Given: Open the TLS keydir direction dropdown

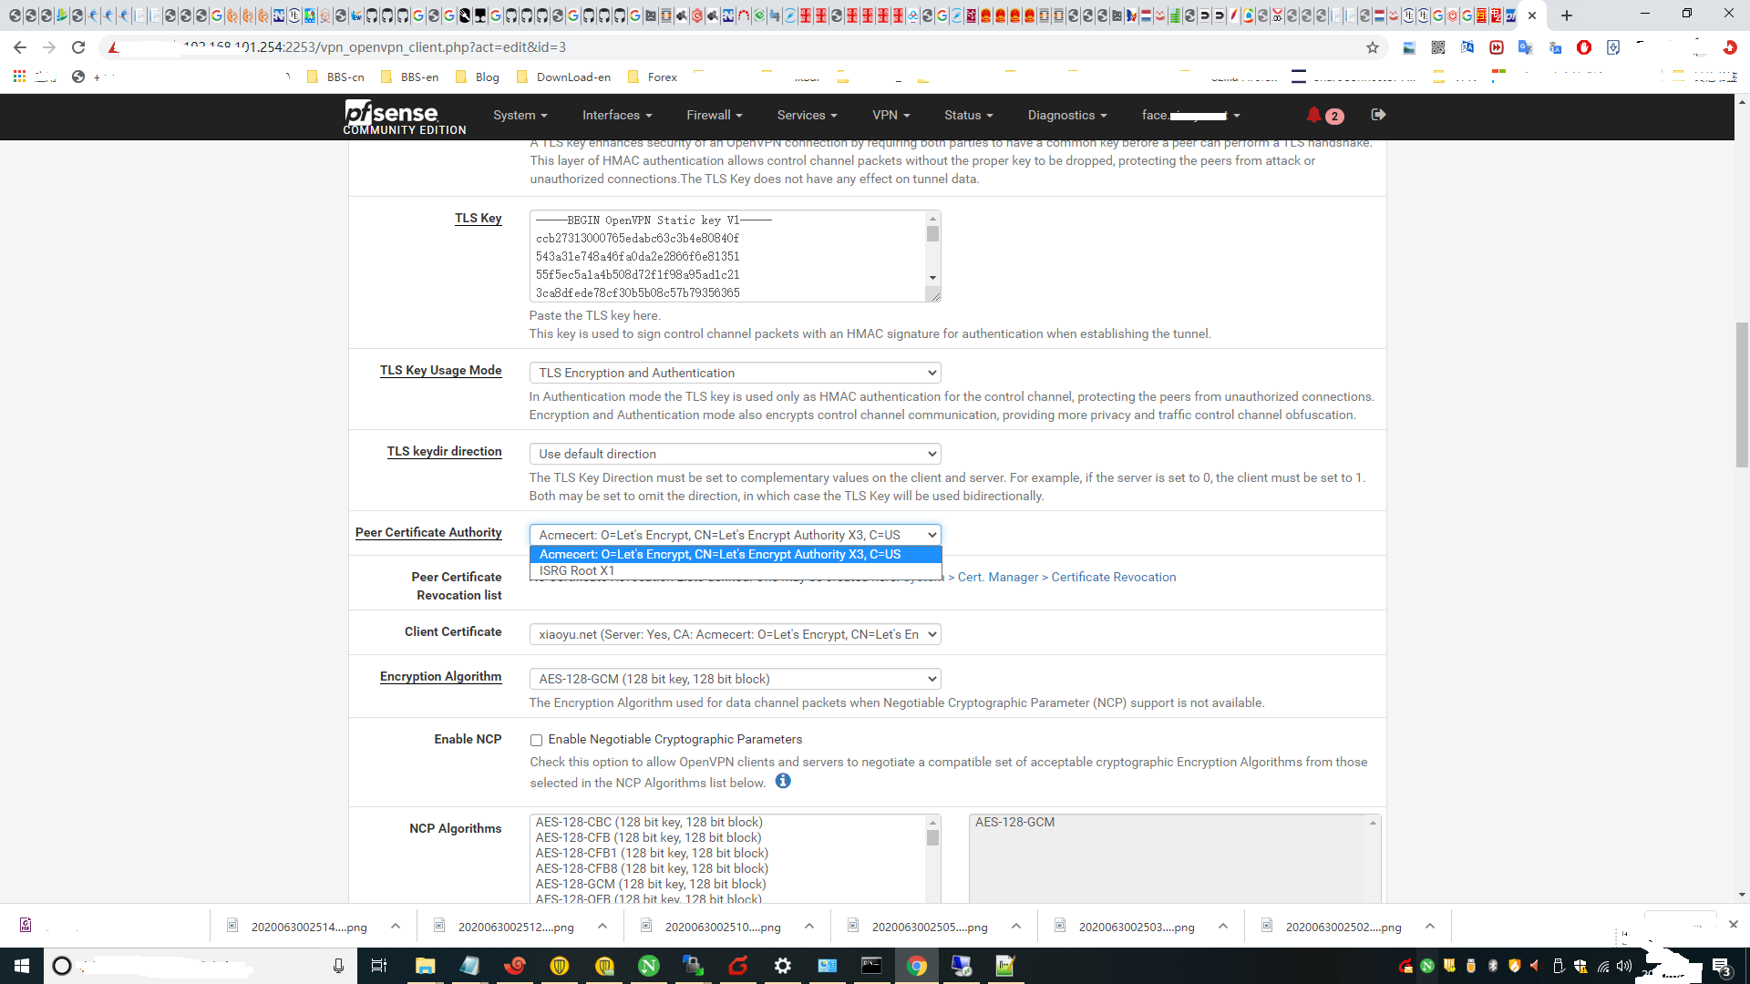Looking at the screenshot, I should pos(735,454).
